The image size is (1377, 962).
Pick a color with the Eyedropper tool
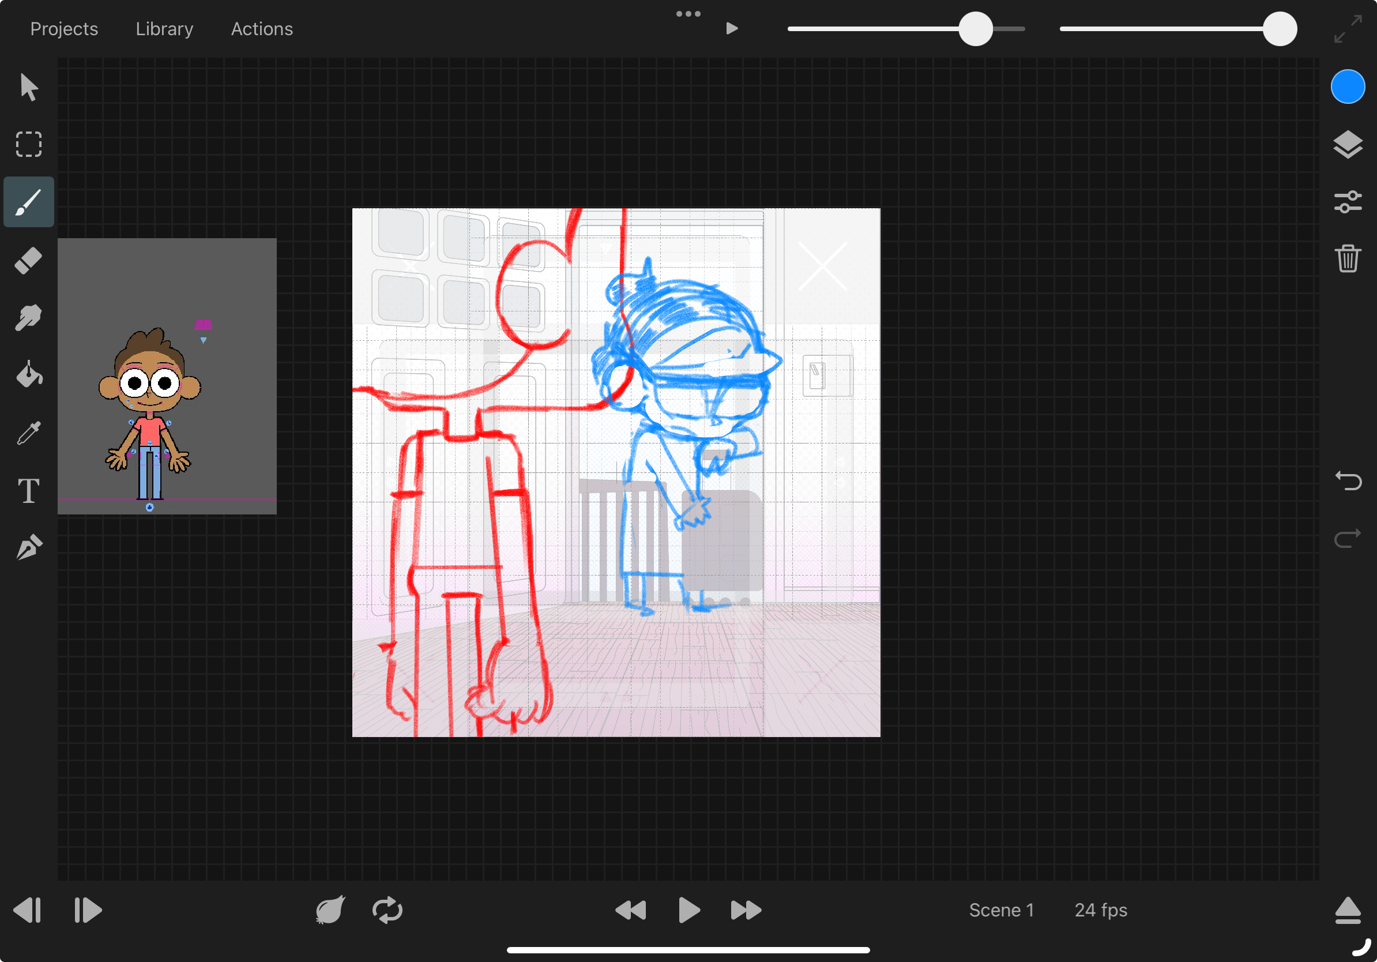coord(28,431)
